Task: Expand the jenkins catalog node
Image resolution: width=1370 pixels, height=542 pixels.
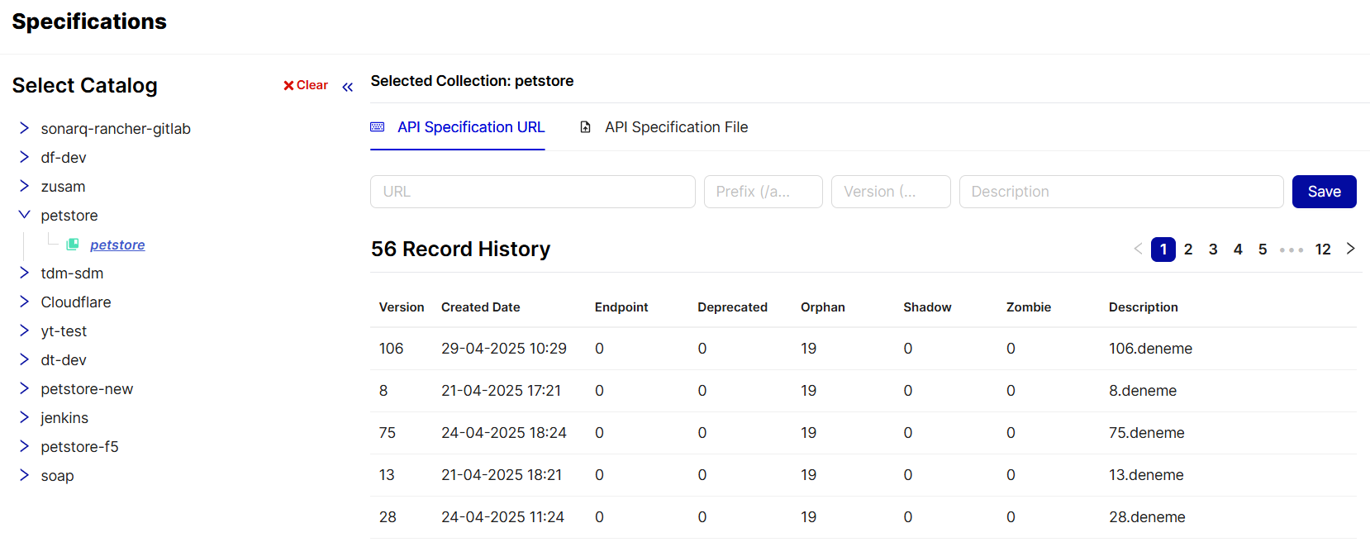Action: click(24, 417)
